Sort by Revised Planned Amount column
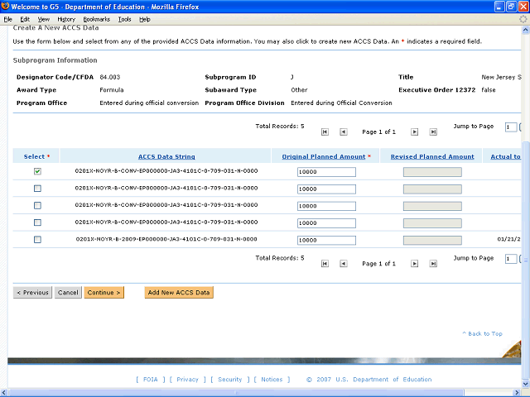 432,156
